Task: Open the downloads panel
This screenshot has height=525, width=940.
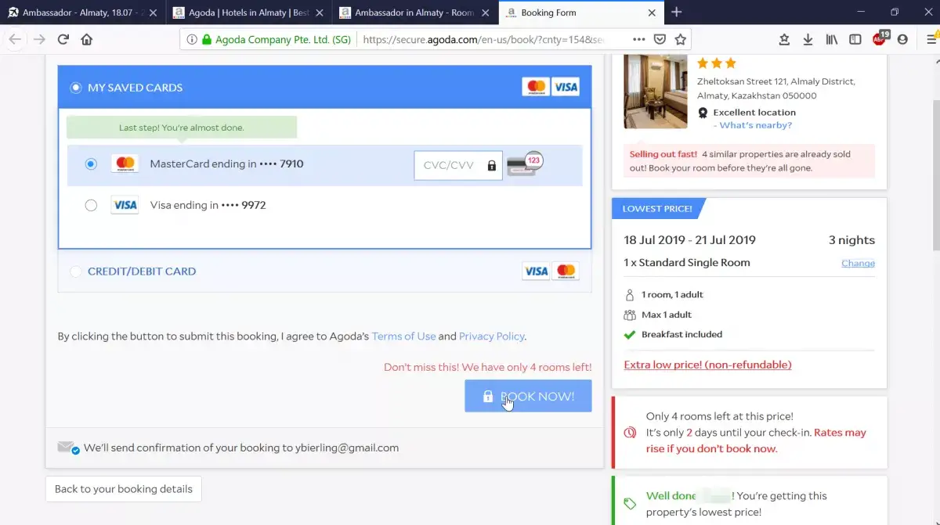Action: 808,39
